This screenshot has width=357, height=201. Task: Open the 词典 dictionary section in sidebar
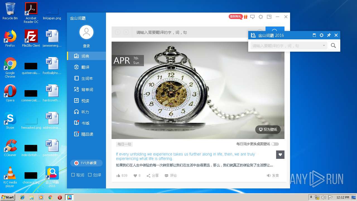click(86, 56)
